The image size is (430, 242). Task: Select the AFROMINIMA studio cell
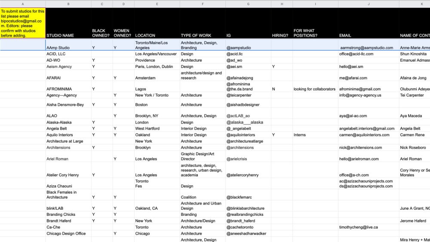click(x=68, y=86)
